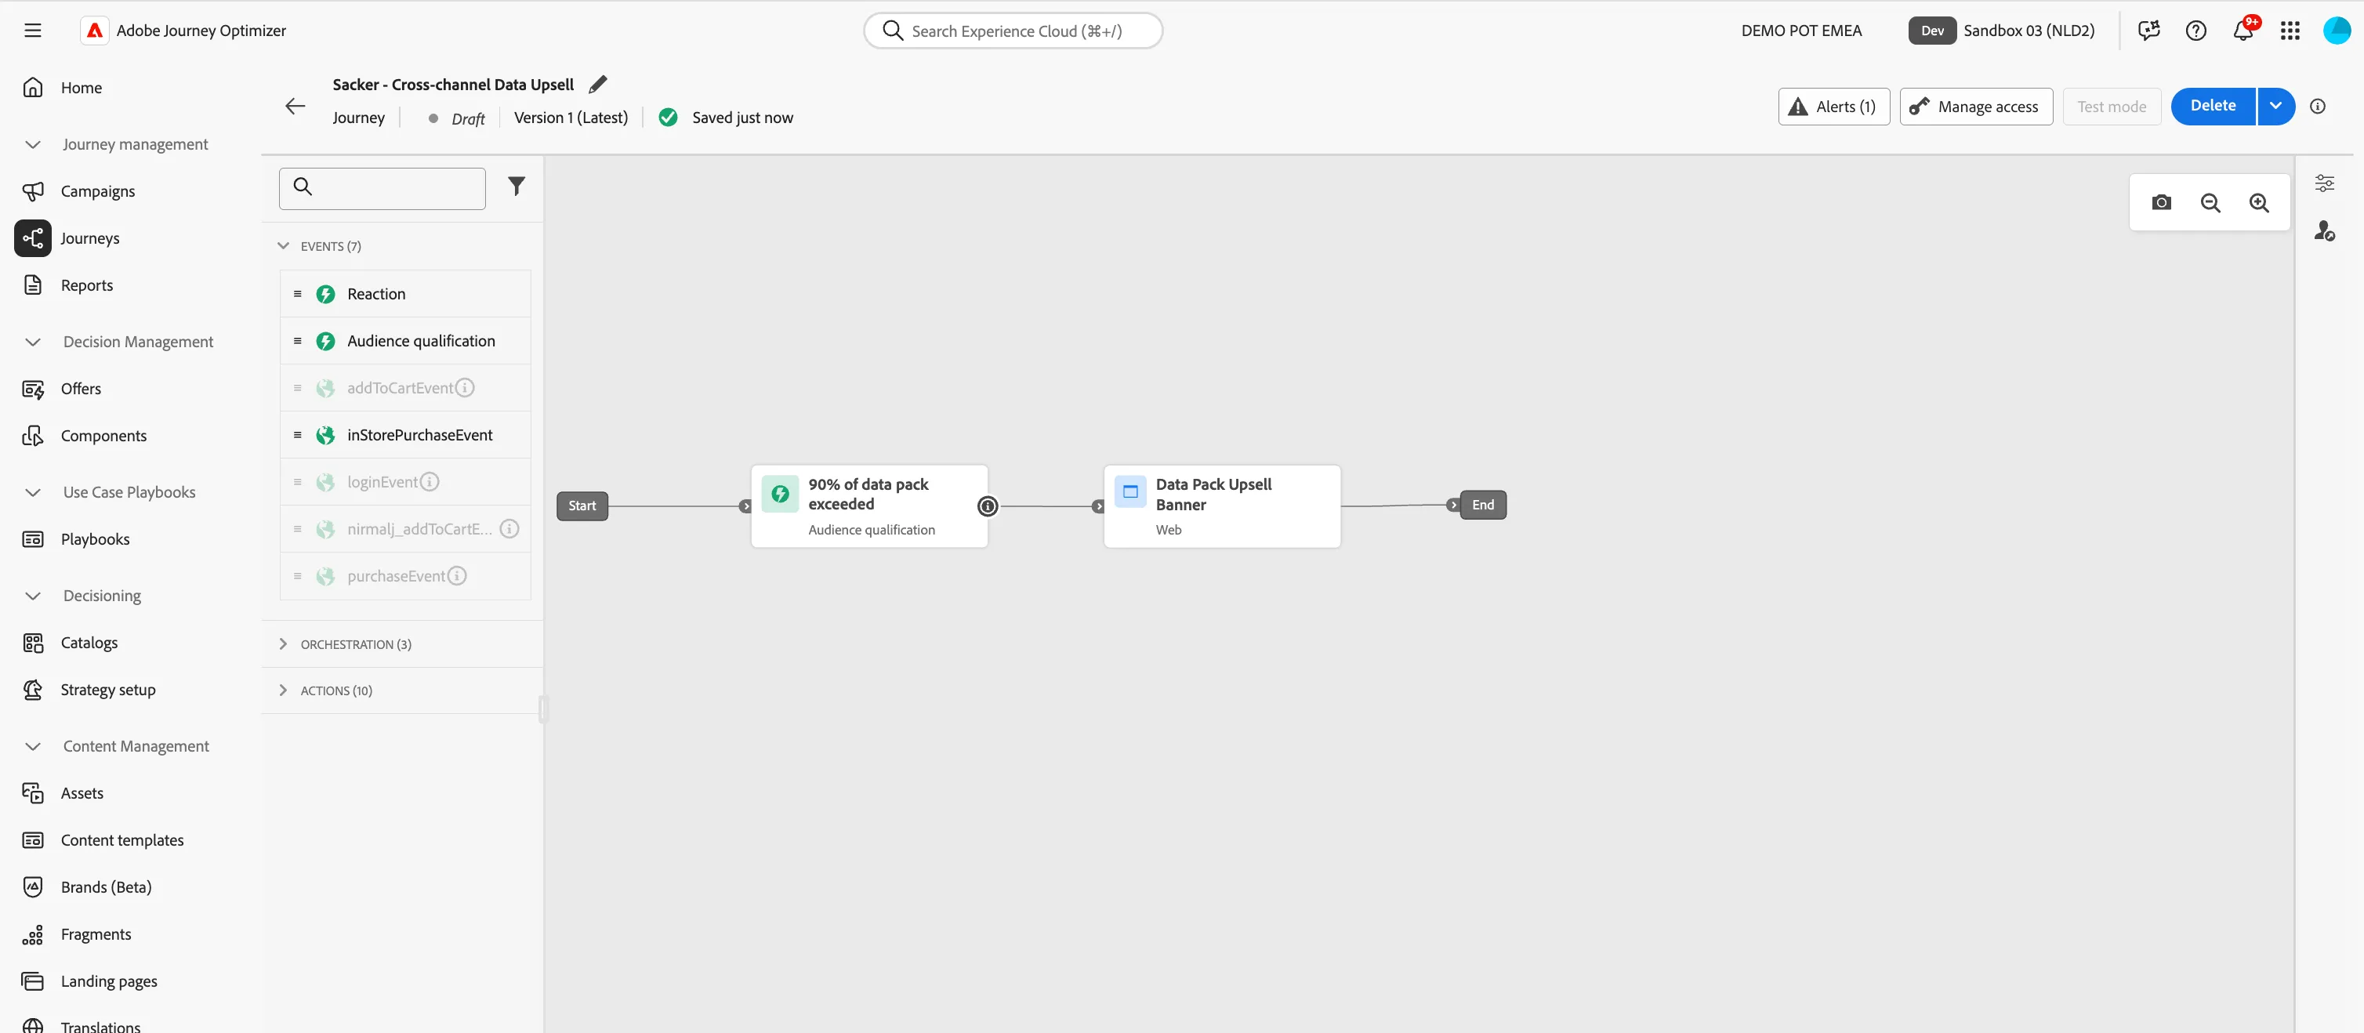Click the Manage access button
The image size is (2364, 1033).
tap(1975, 107)
